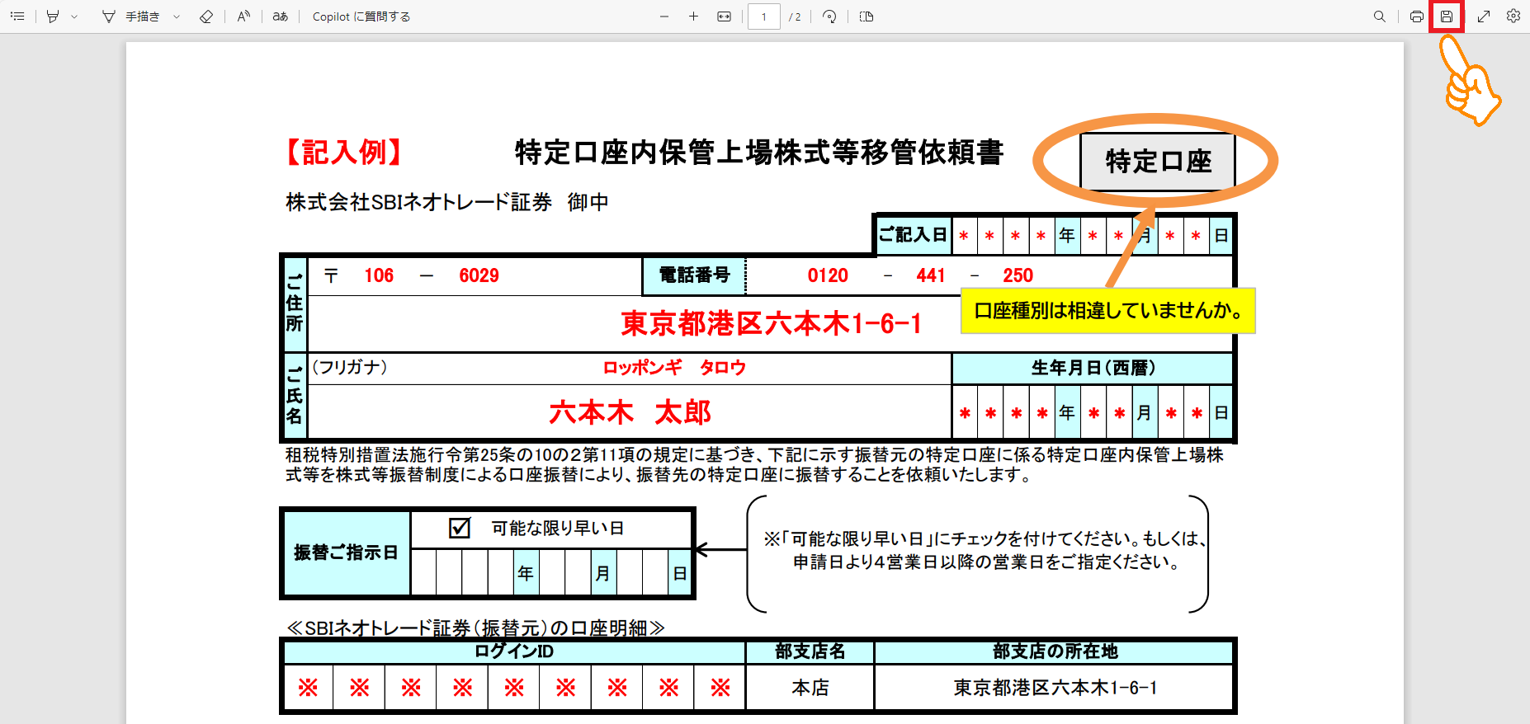The width and height of the screenshot is (1530, 724).
Task: Click the 本店 branch name cell
Action: (810, 688)
